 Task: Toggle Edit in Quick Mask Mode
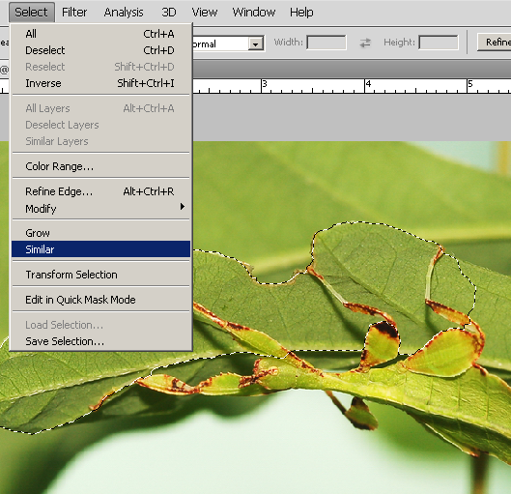click(101, 300)
